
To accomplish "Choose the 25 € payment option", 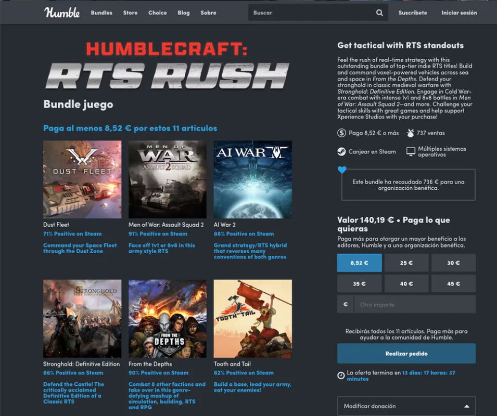I will (406, 263).
